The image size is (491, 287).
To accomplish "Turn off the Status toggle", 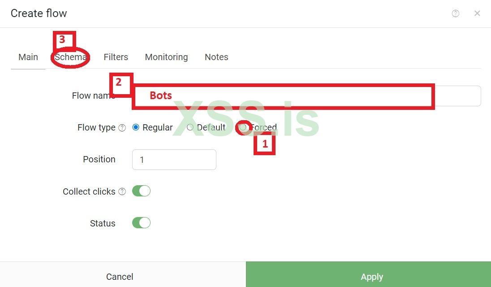I will pyautogui.click(x=141, y=222).
